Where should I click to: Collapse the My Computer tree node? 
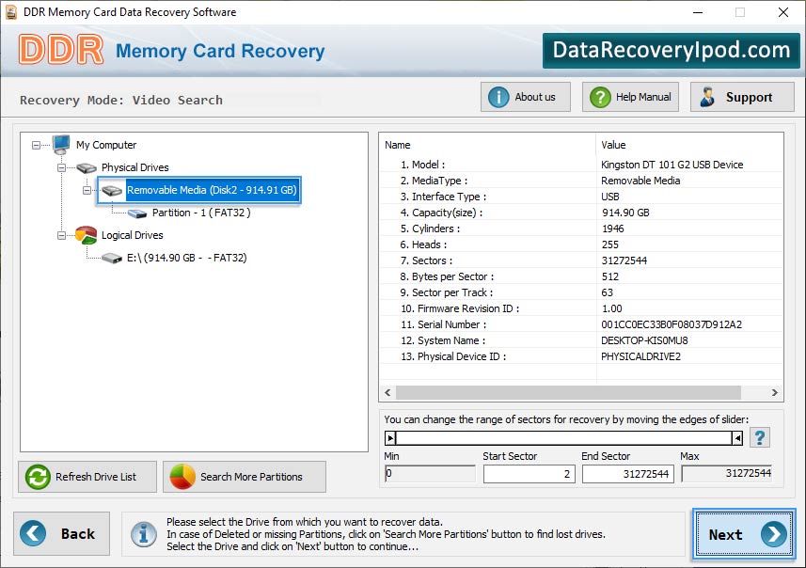click(36, 145)
